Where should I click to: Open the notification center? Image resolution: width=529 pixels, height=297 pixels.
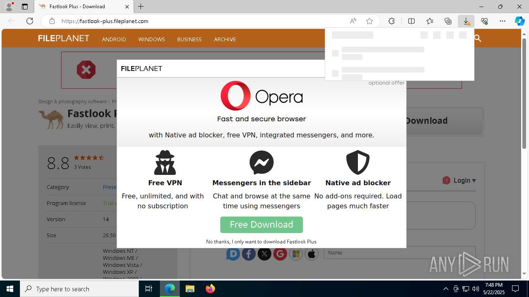pos(515,289)
